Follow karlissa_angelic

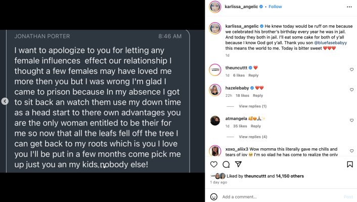coord(275,7)
